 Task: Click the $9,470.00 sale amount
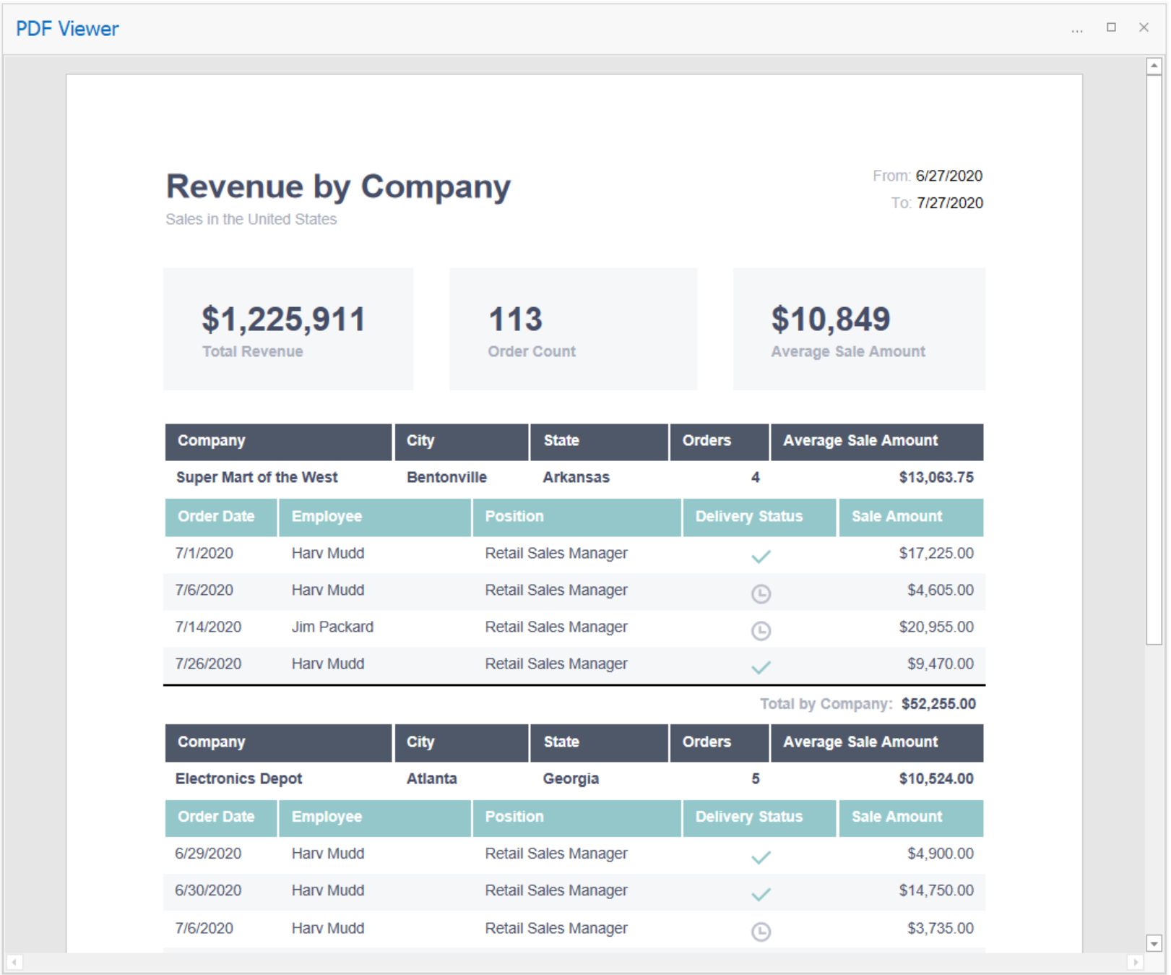(941, 663)
